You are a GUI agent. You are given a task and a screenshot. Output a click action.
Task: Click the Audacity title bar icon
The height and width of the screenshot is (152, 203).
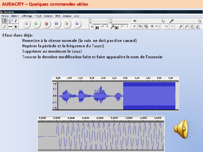[2, 12]
